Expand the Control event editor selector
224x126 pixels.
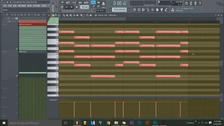tap(54, 100)
